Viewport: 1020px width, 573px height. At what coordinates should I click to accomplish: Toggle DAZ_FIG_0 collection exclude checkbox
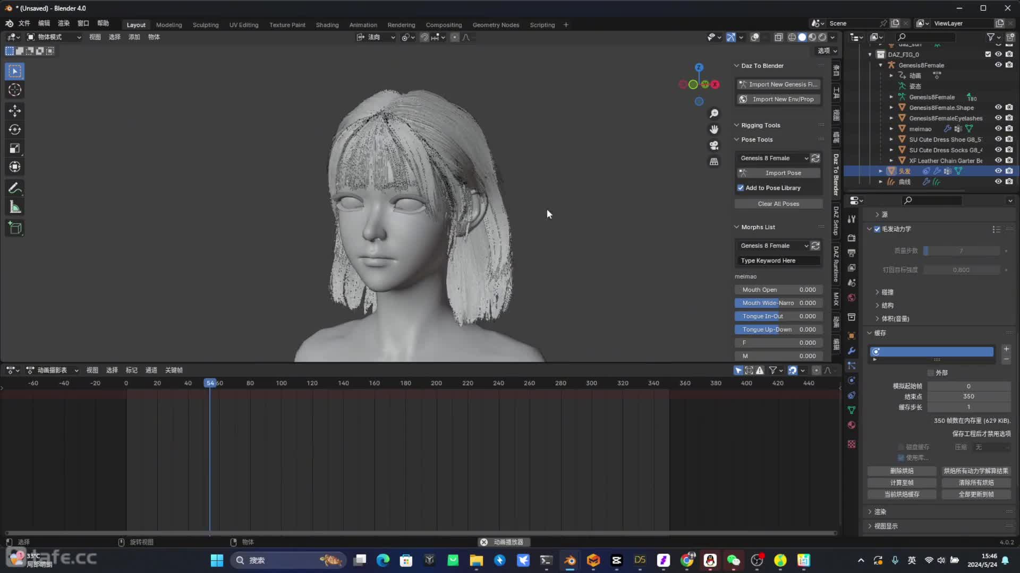(x=988, y=54)
